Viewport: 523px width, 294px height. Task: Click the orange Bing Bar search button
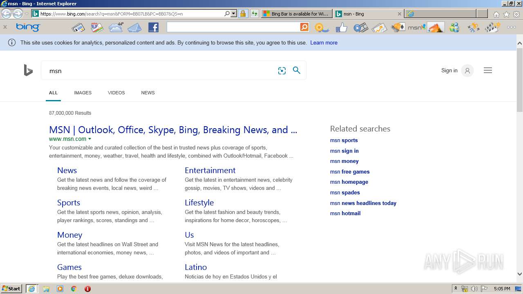coord(304,27)
